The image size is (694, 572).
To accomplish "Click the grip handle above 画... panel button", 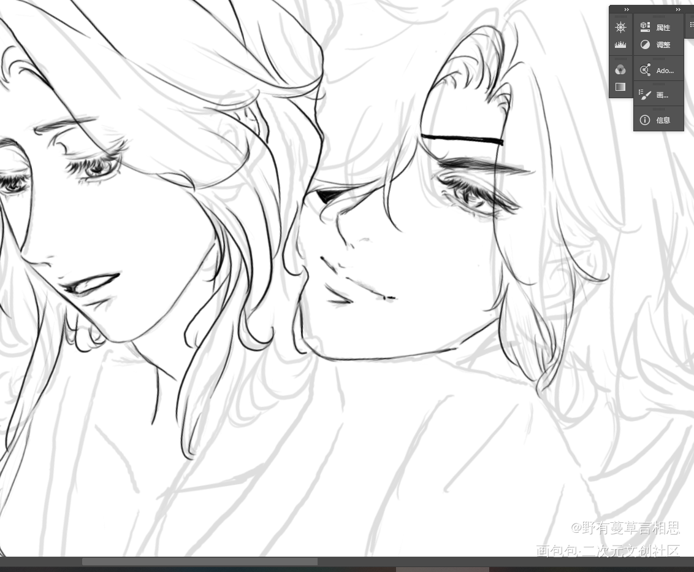I will click(658, 84).
